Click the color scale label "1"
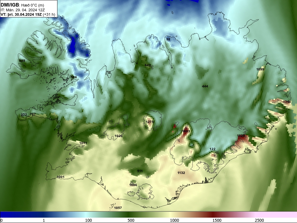Viewport: 297px width, 223px height. (44, 220)
